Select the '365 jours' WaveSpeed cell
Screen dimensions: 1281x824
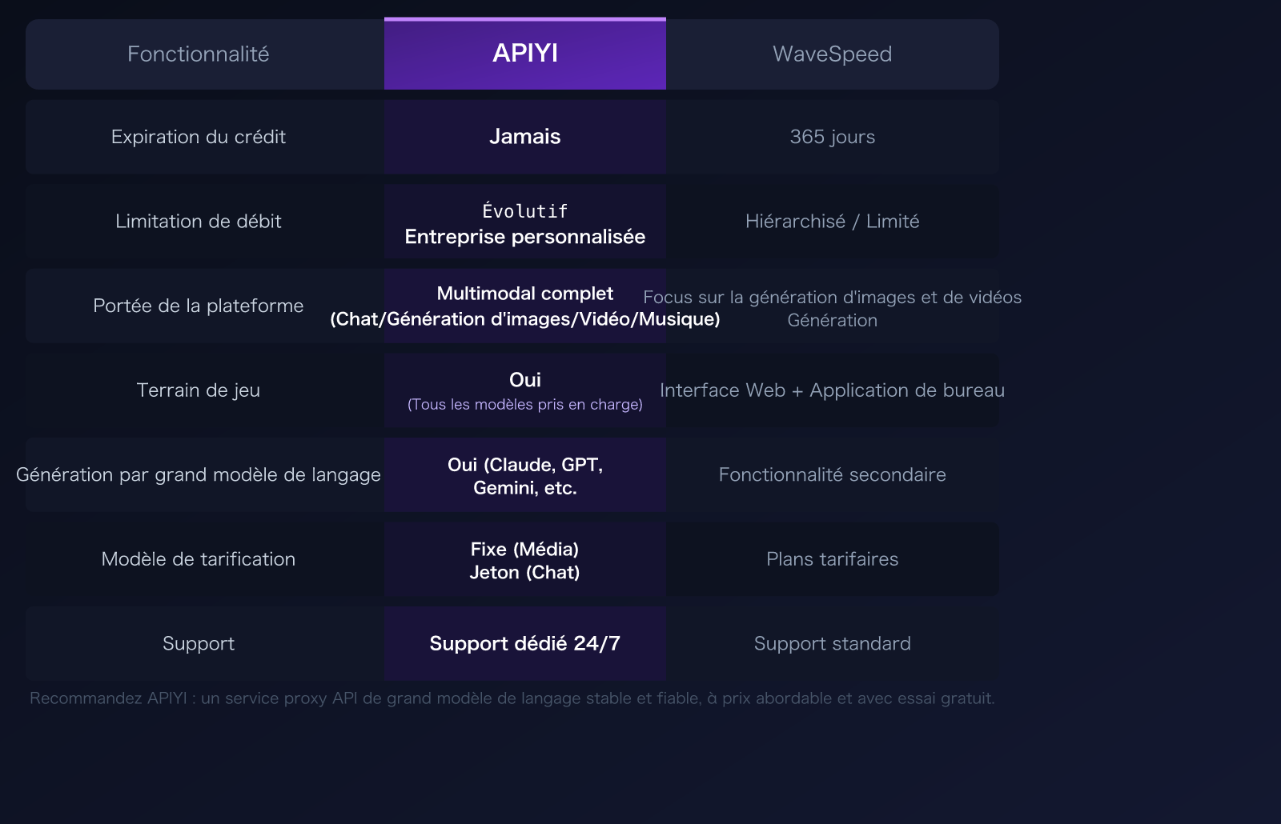(833, 137)
